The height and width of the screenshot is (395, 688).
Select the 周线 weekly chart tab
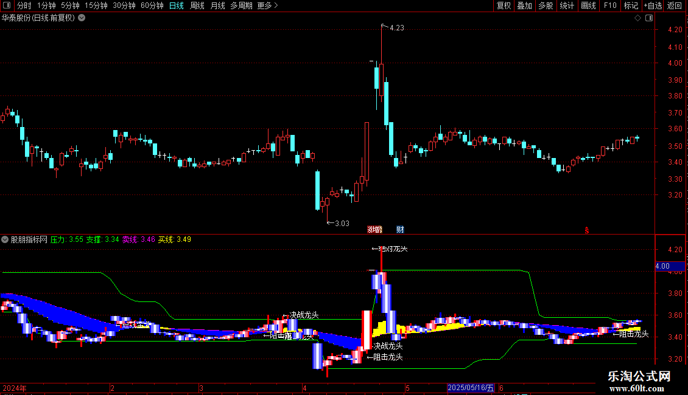[x=197, y=5]
